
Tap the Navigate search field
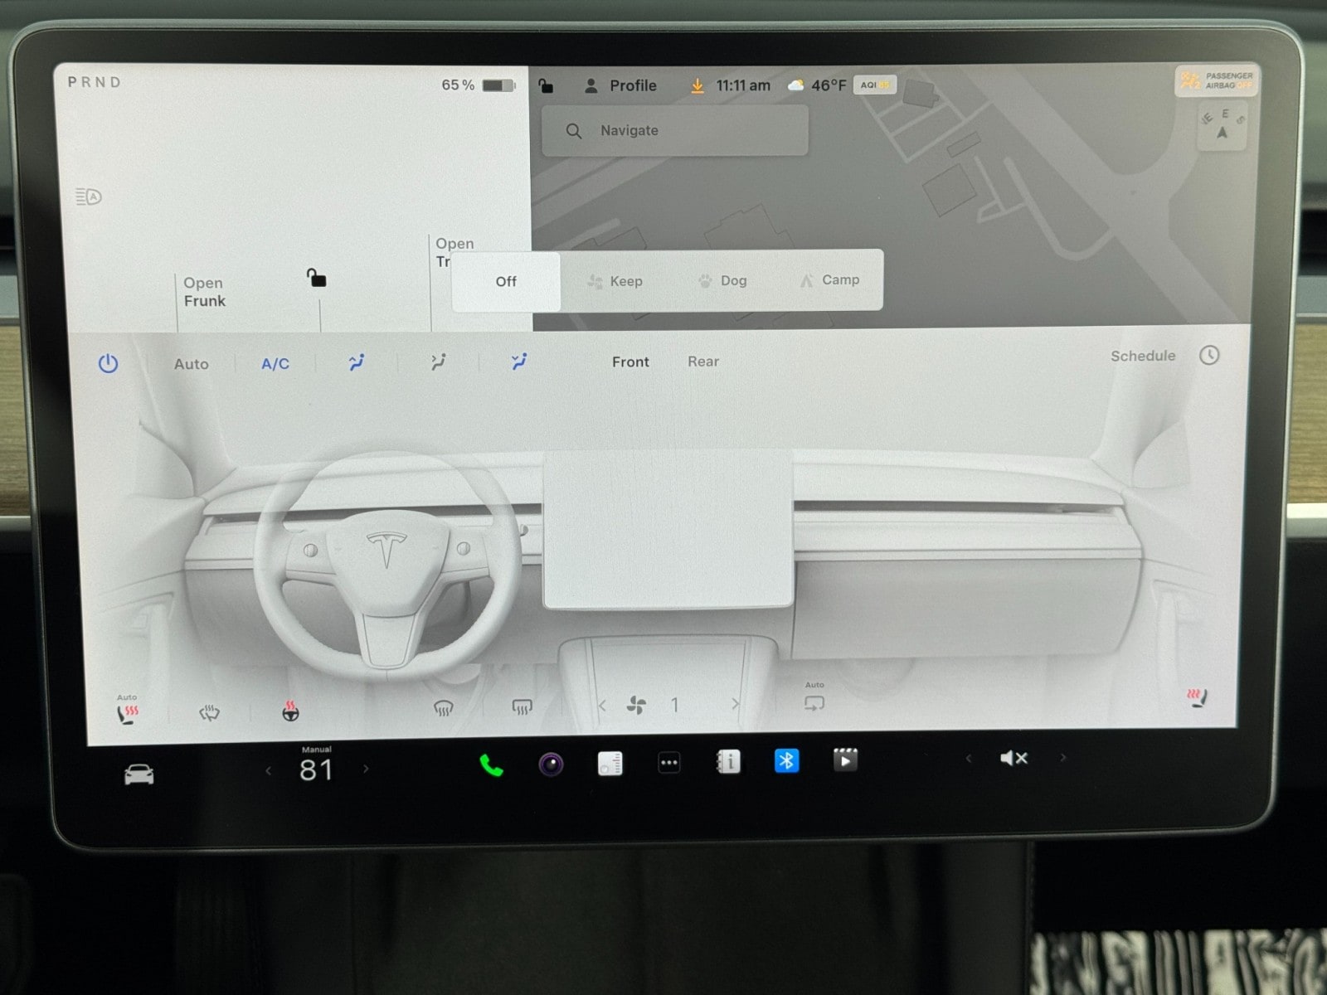pos(674,131)
